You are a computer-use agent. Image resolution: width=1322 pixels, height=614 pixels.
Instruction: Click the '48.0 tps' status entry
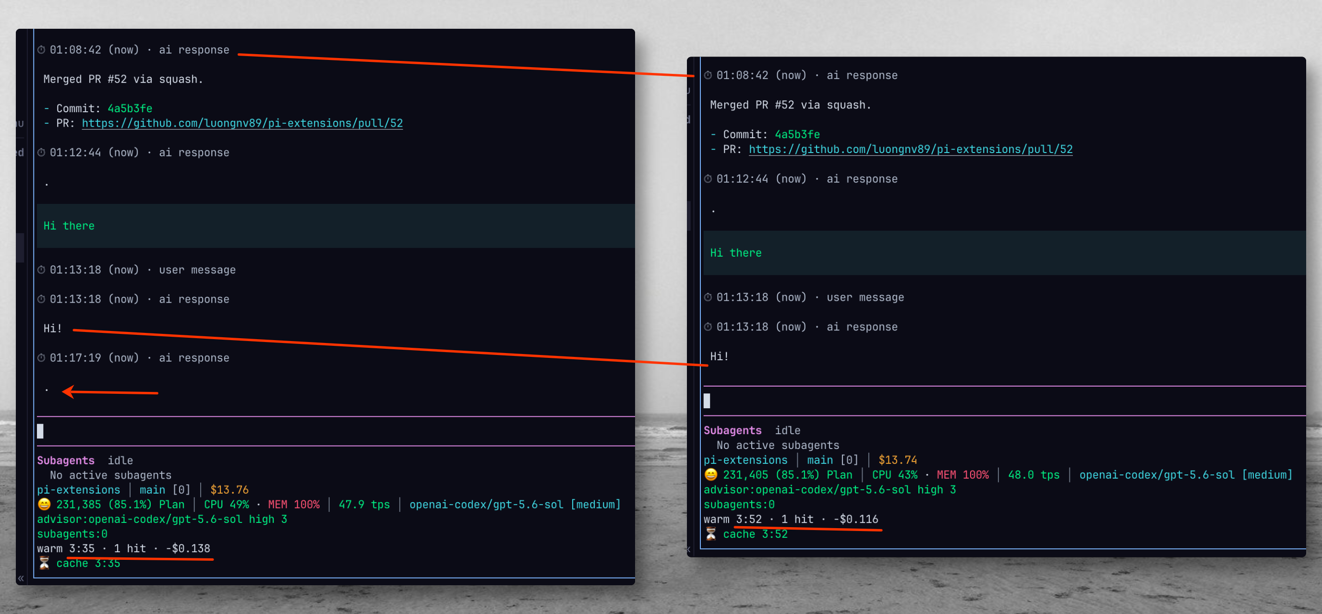tap(1034, 474)
